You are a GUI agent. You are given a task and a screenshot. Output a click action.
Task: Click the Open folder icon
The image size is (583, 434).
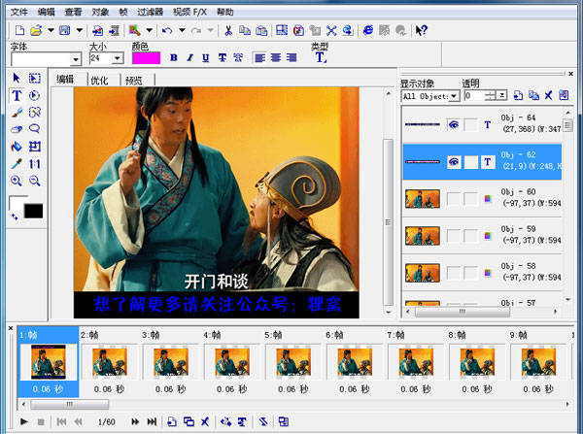(36, 30)
